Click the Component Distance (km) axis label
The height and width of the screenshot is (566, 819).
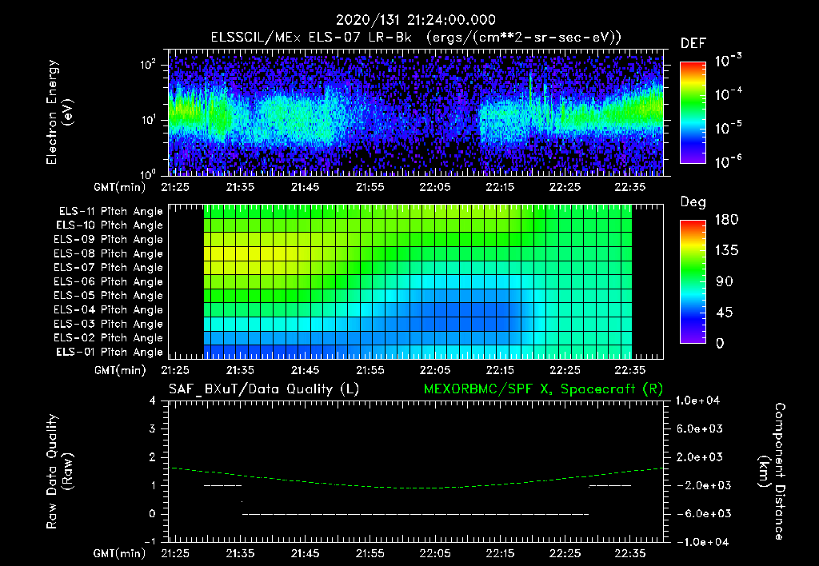[x=772, y=472]
